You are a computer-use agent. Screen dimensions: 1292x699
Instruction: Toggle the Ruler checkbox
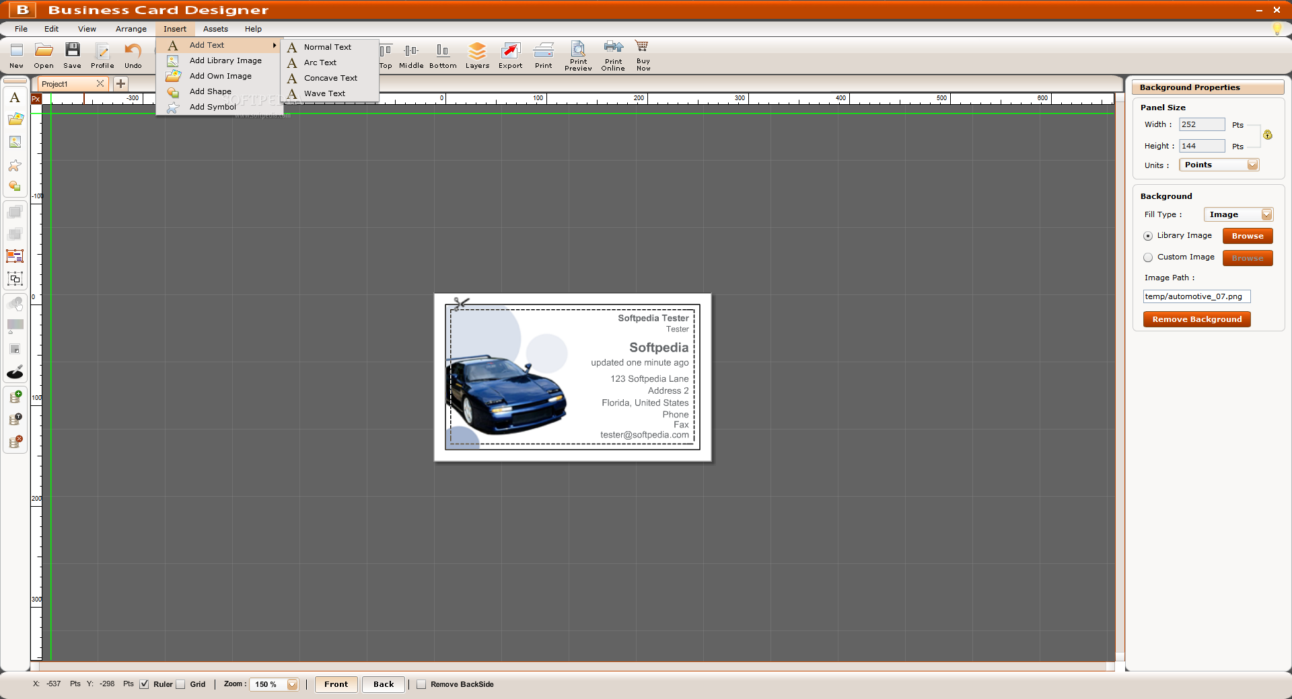coord(144,684)
